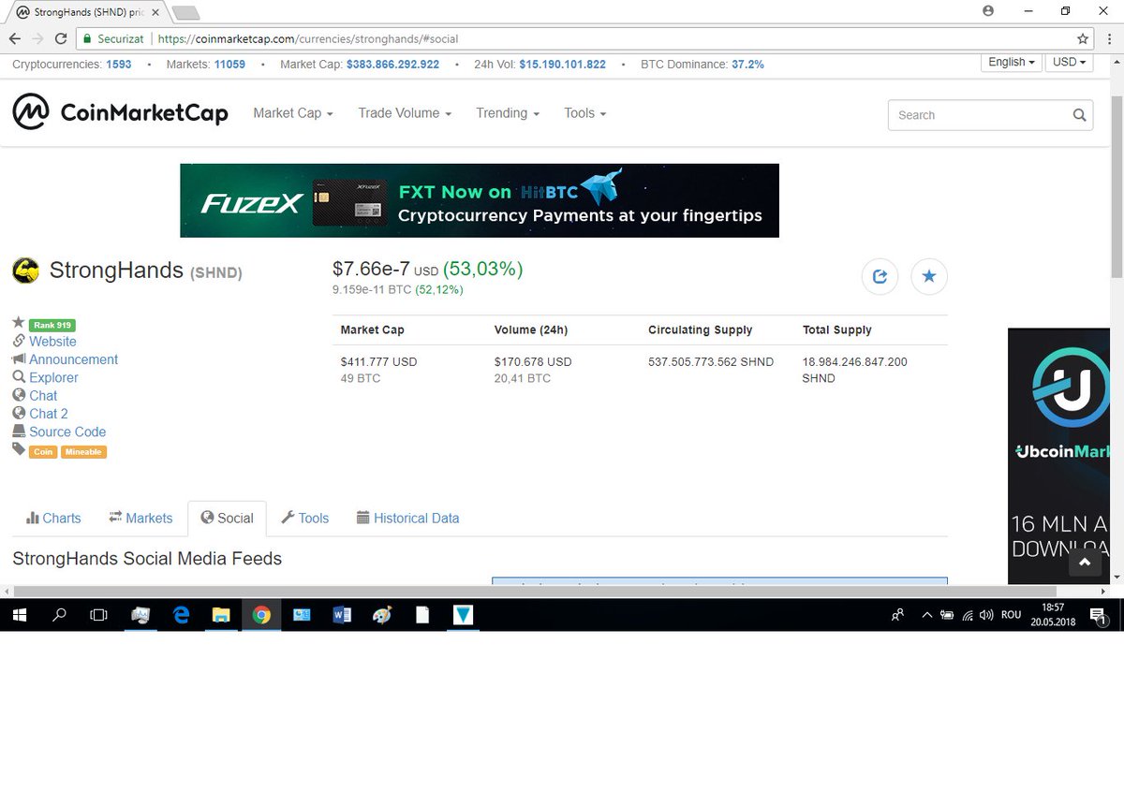
Task: Show hidden system tray icons
Action: click(927, 615)
